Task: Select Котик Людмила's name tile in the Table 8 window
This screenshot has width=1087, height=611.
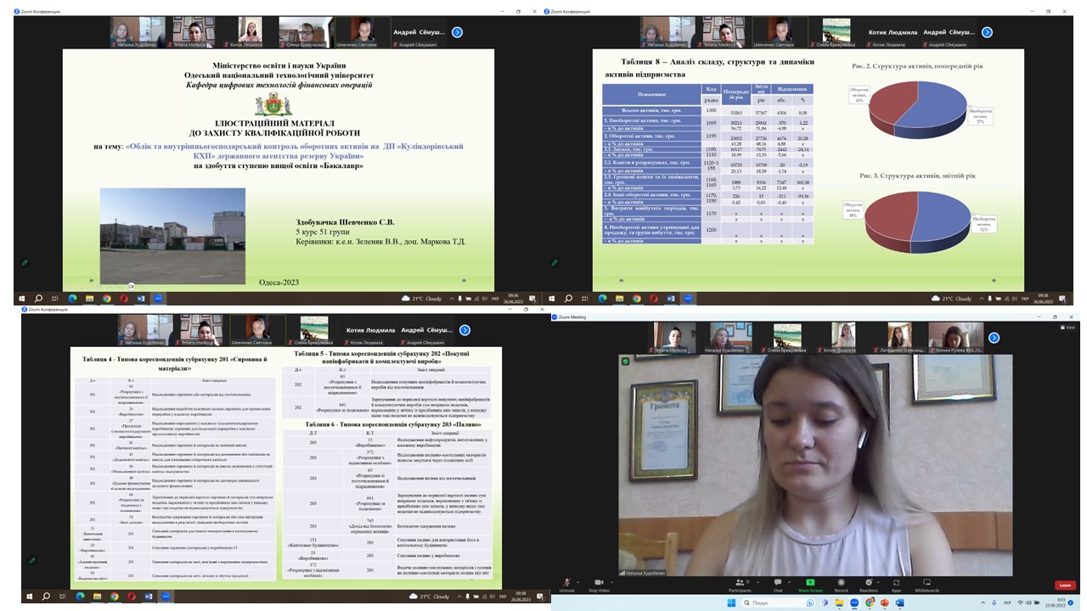Action: click(893, 32)
